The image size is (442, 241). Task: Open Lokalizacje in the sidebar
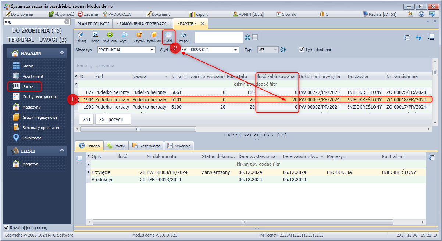32,138
